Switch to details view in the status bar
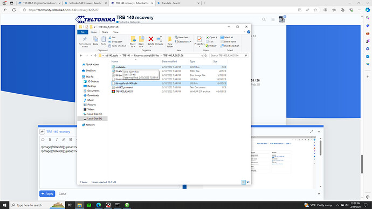 244,182
